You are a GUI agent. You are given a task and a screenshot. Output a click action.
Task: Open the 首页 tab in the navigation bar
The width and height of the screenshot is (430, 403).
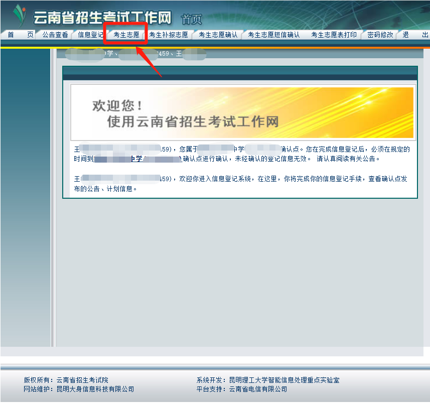tap(20, 35)
